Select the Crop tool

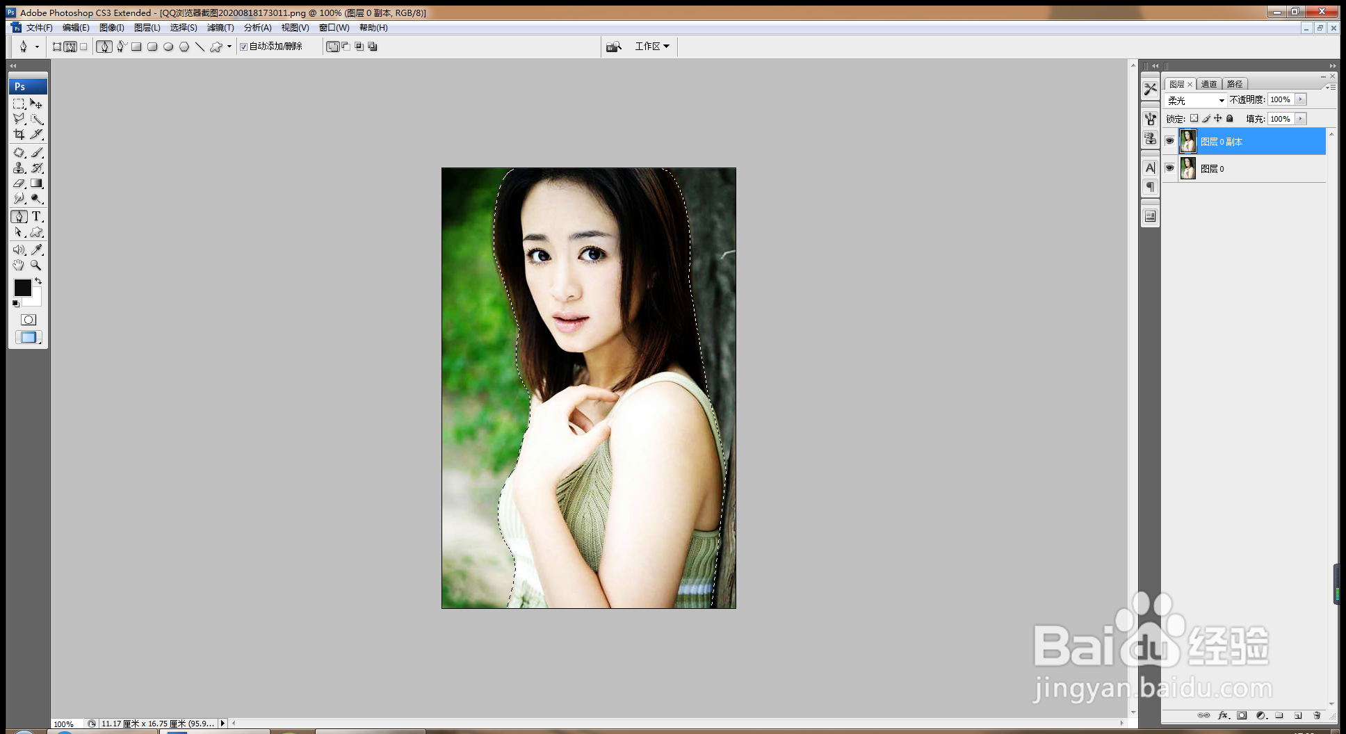(19, 134)
